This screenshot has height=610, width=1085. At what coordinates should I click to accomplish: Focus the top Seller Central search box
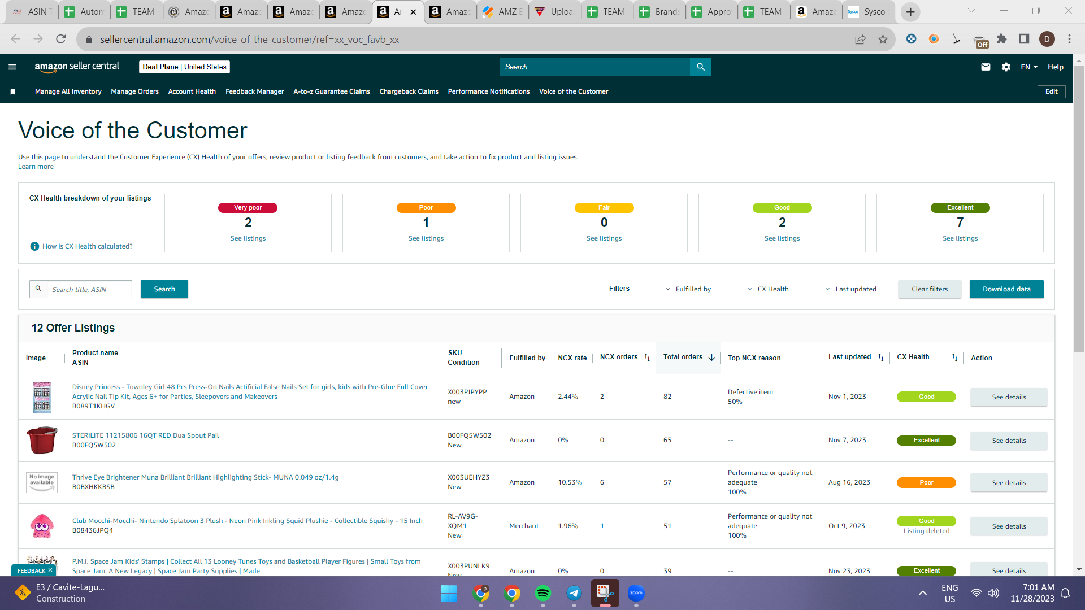(594, 67)
